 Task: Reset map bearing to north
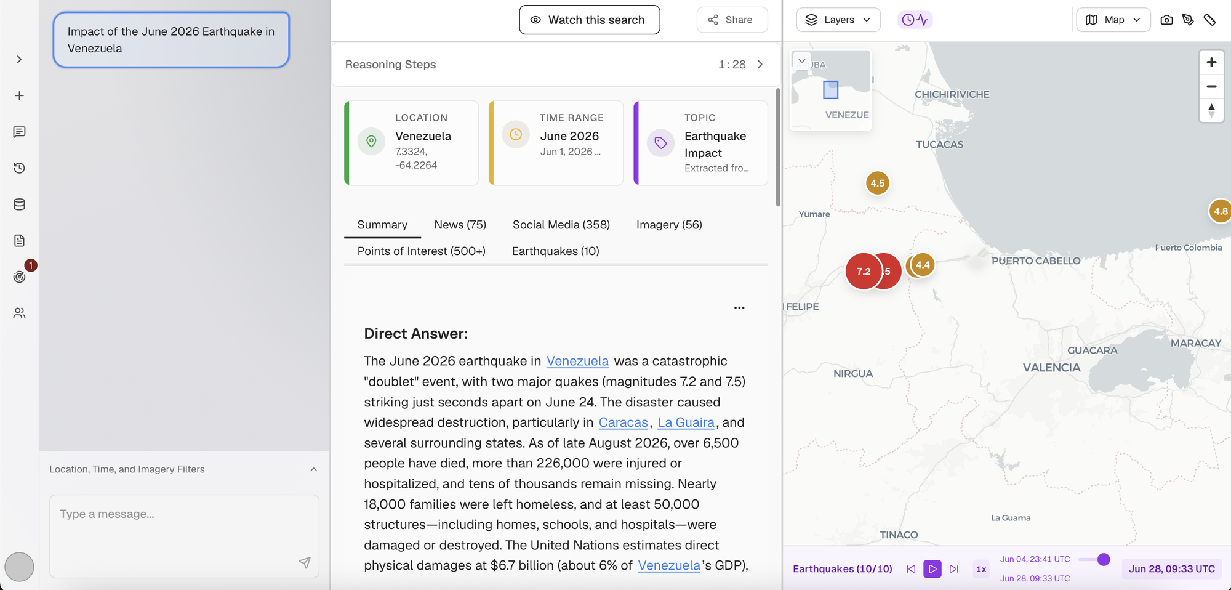click(x=1211, y=110)
